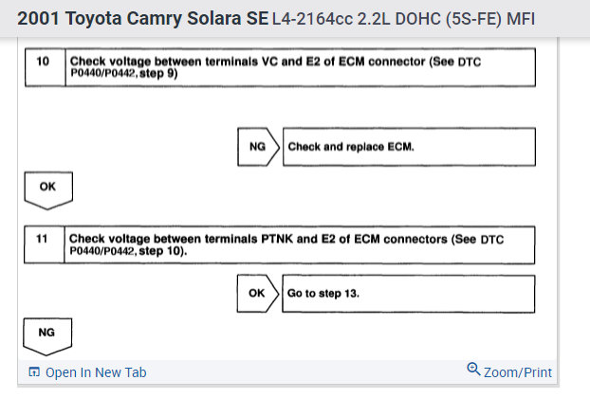Click the Zoom/Print link text

point(519,372)
